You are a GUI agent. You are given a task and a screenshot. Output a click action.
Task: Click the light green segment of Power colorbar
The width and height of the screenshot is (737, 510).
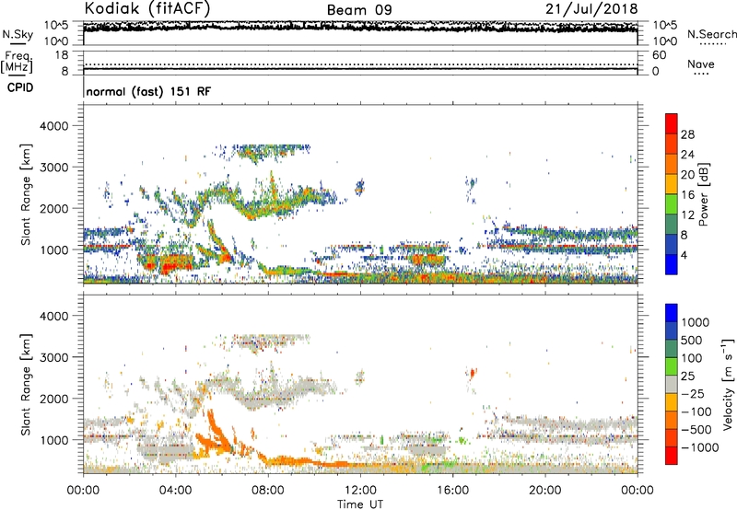(672, 204)
